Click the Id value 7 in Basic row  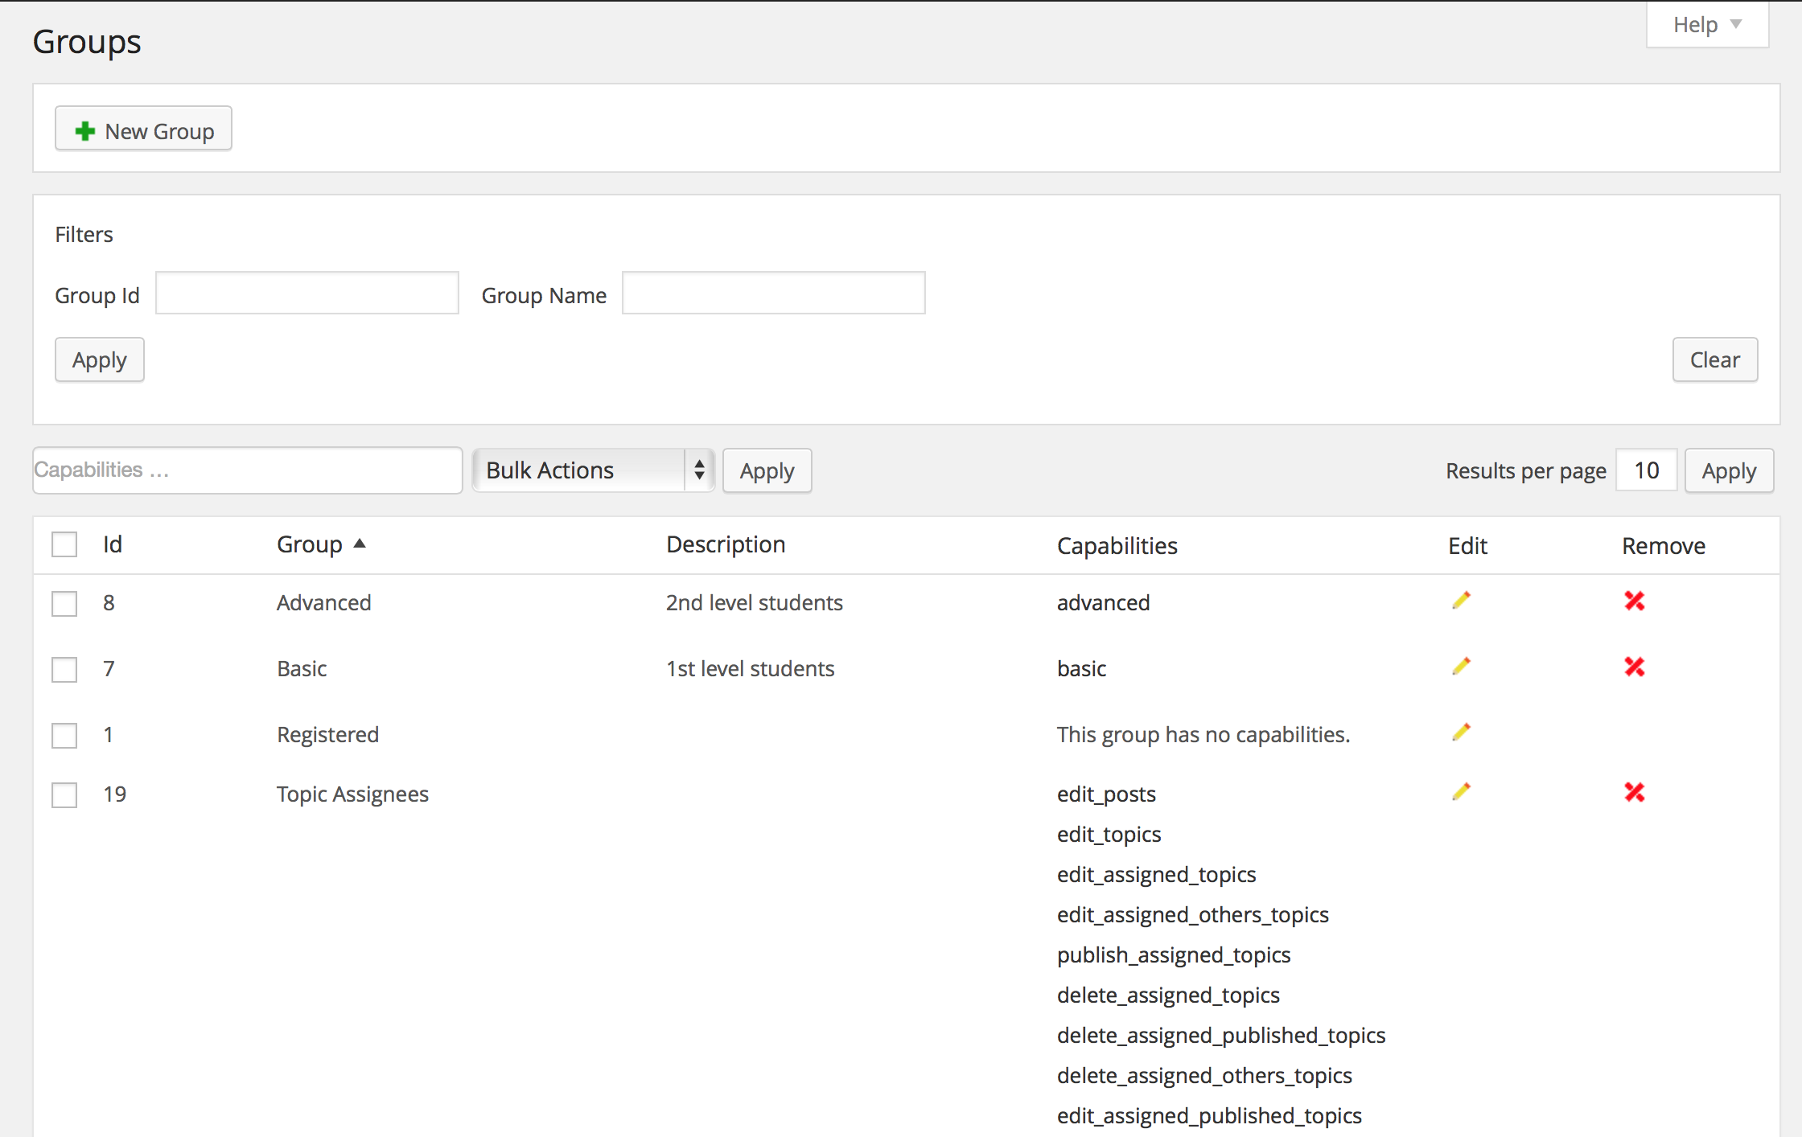point(109,668)
